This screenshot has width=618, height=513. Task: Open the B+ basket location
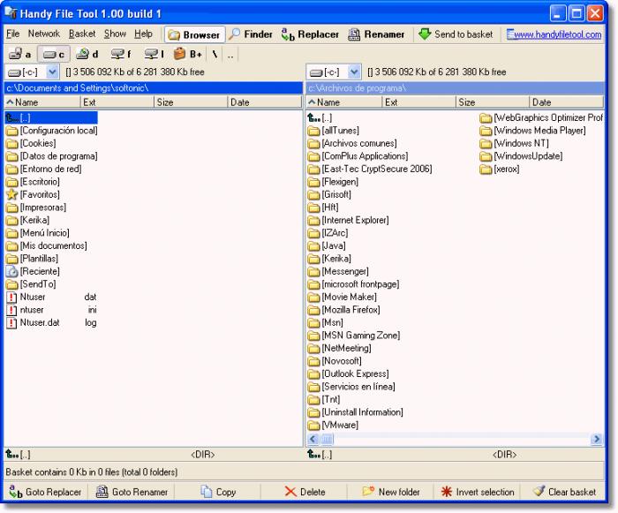188,54
